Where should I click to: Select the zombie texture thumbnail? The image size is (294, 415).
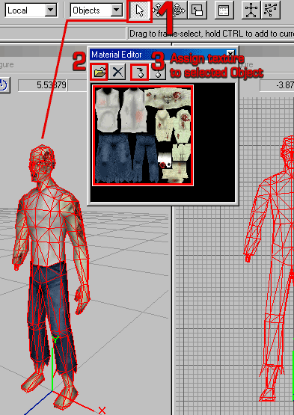click(143, 135)
